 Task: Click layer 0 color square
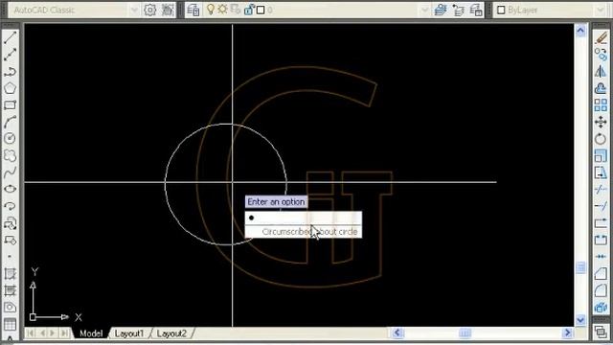pyautogui.click(x=261, y=11)
